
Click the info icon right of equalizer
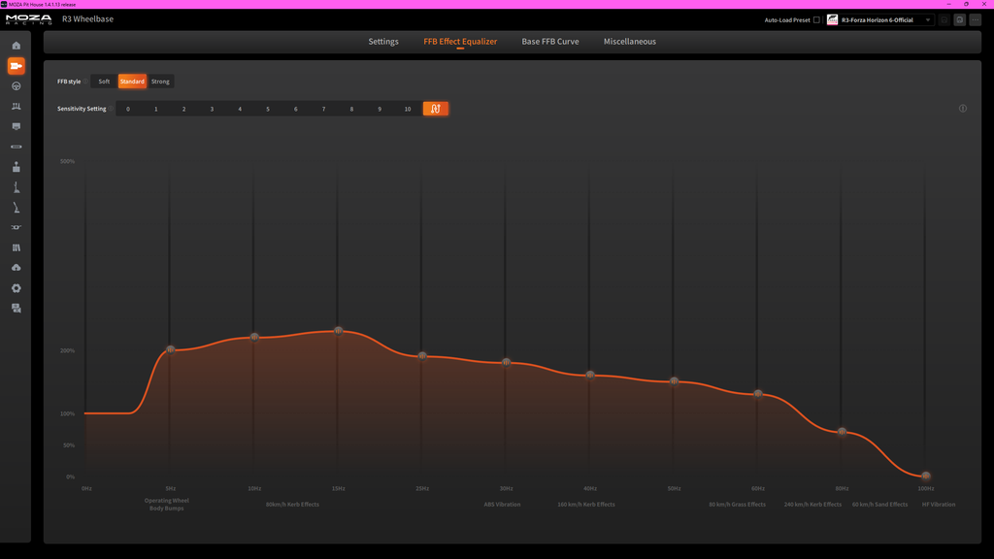click(x=962, y=109)
